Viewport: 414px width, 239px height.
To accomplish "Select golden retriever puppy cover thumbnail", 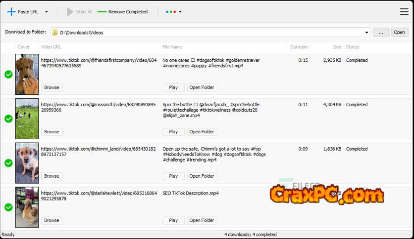I will pyautogui.click(x=27, y=74).
